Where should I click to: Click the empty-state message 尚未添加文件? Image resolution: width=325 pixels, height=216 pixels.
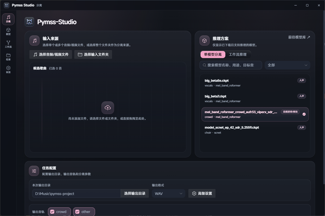107,119
